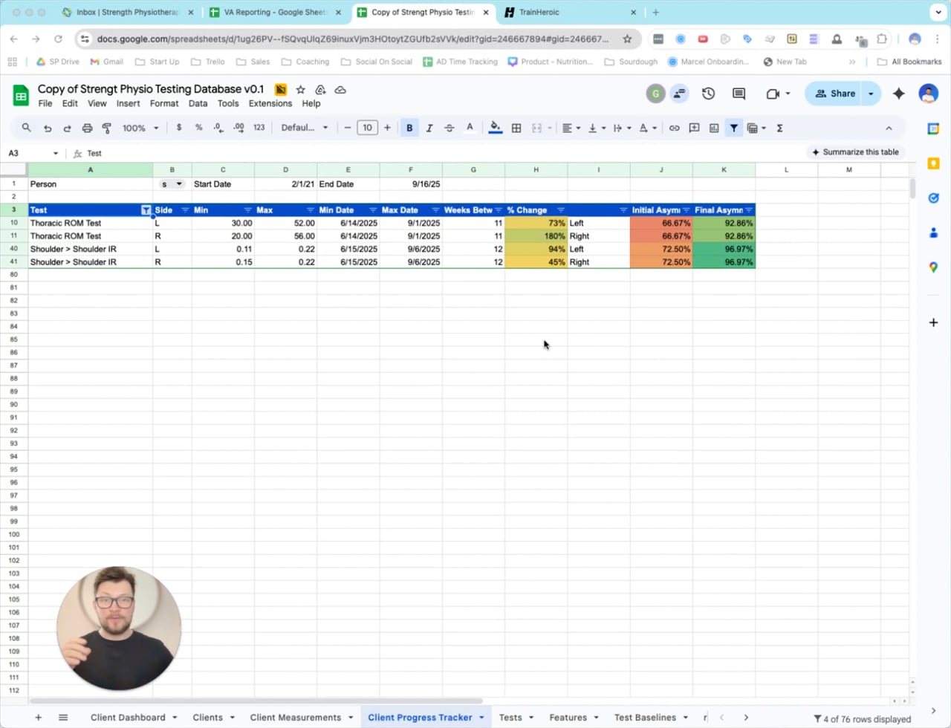
Task: Open the text color picker
Action: (x=470, y=128)
